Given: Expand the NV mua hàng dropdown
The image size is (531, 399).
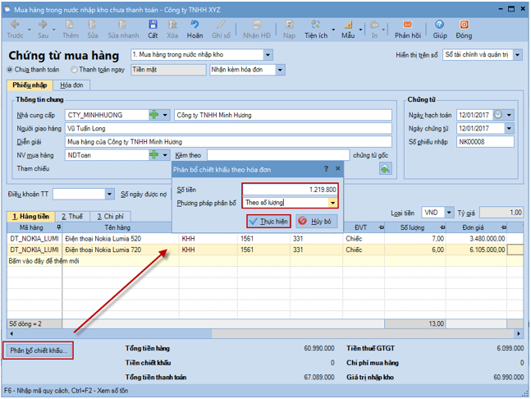Looking at the screenshot, I should 165,155.
